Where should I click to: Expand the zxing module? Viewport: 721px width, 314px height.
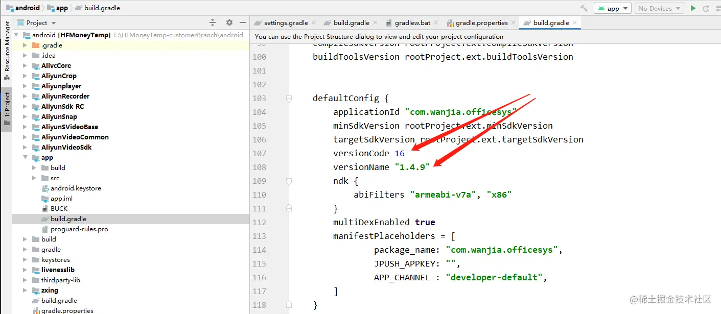click(26, 290)
